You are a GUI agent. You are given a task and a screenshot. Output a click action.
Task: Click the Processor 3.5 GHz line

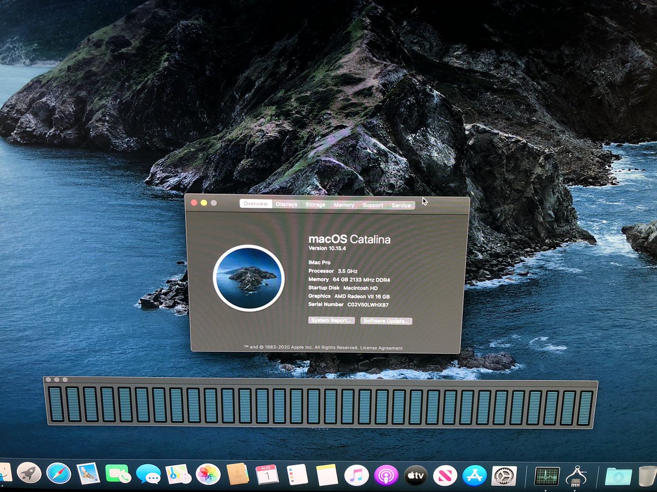pos(334,271)
